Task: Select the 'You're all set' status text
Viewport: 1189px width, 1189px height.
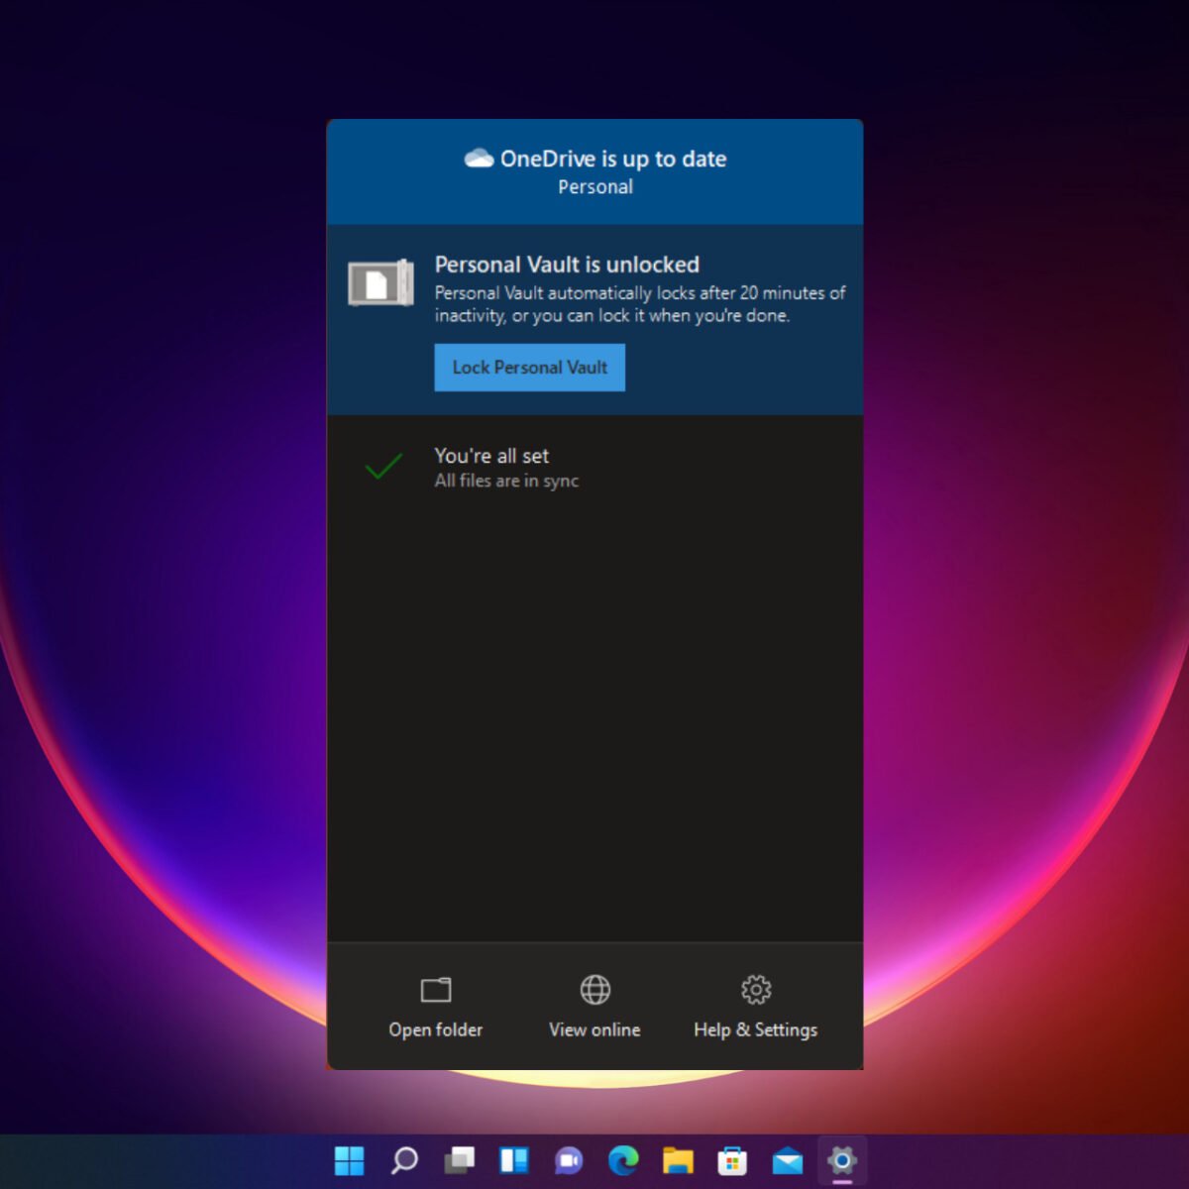Action: [491, 456]
